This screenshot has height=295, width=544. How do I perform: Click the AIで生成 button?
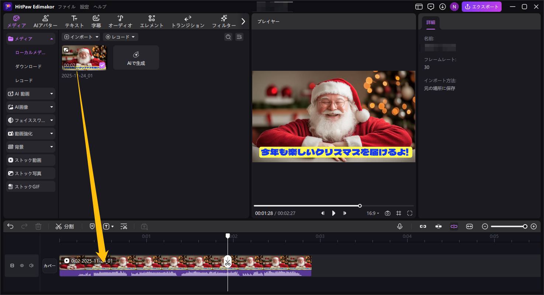pos(136,58)
